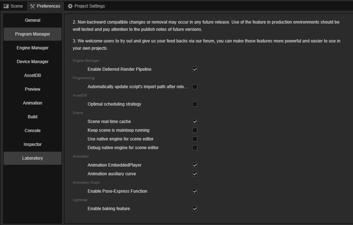
Task: Click the Project Settings gear icon
Action: tap(70, 6)
